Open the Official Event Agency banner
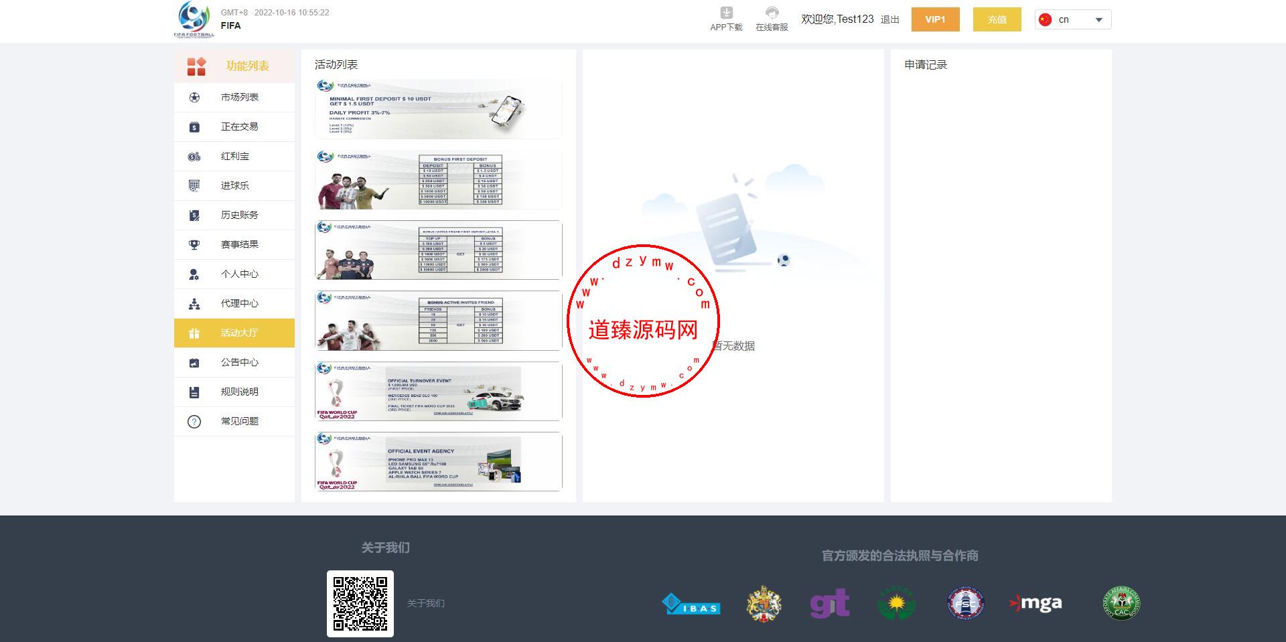Viewport: 1286px width, 642px height. pyautogui.click(x=439, y=461)
